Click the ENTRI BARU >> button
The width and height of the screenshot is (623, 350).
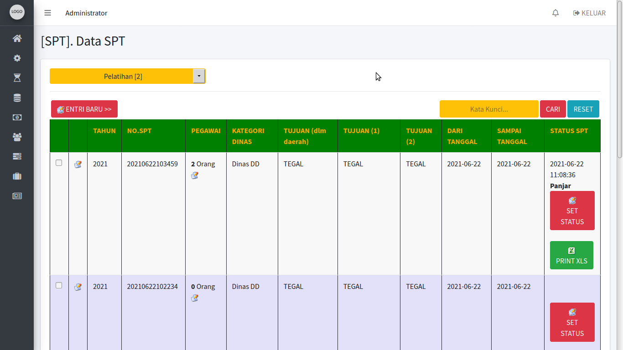point(84,109)
